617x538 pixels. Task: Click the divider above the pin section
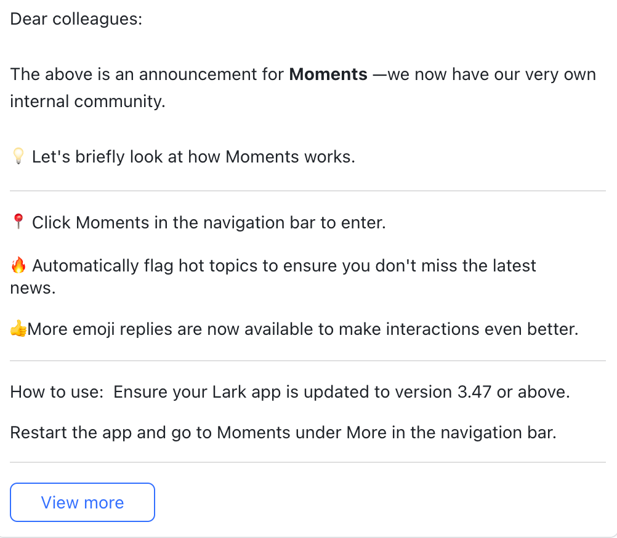coord(308,188)
